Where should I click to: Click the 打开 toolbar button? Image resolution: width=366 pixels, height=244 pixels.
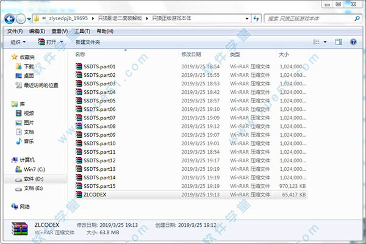[48, 42]
